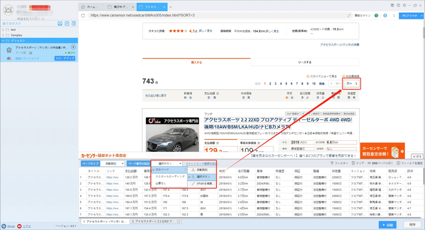Viewport: 425px width, 230px height.
Task: Collapse data panel with 折る button
Action: click(x=417, y=157)
